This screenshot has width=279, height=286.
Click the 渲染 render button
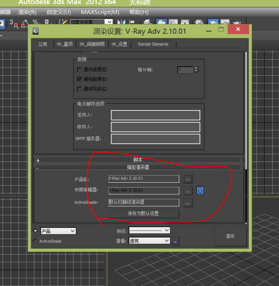pos(230,236)
